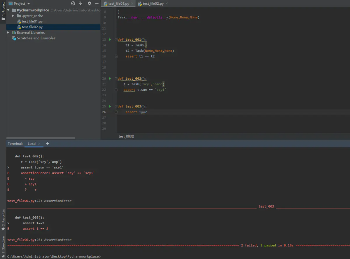Click Python file icon on test_file02.py tab

point(140,4)
